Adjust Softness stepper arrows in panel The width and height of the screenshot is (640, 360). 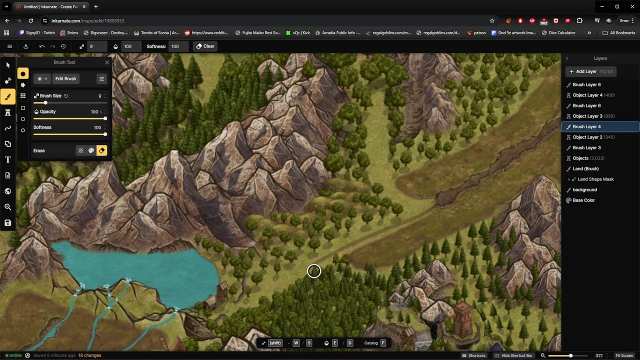pyautogui.click(x=105, y=127)
